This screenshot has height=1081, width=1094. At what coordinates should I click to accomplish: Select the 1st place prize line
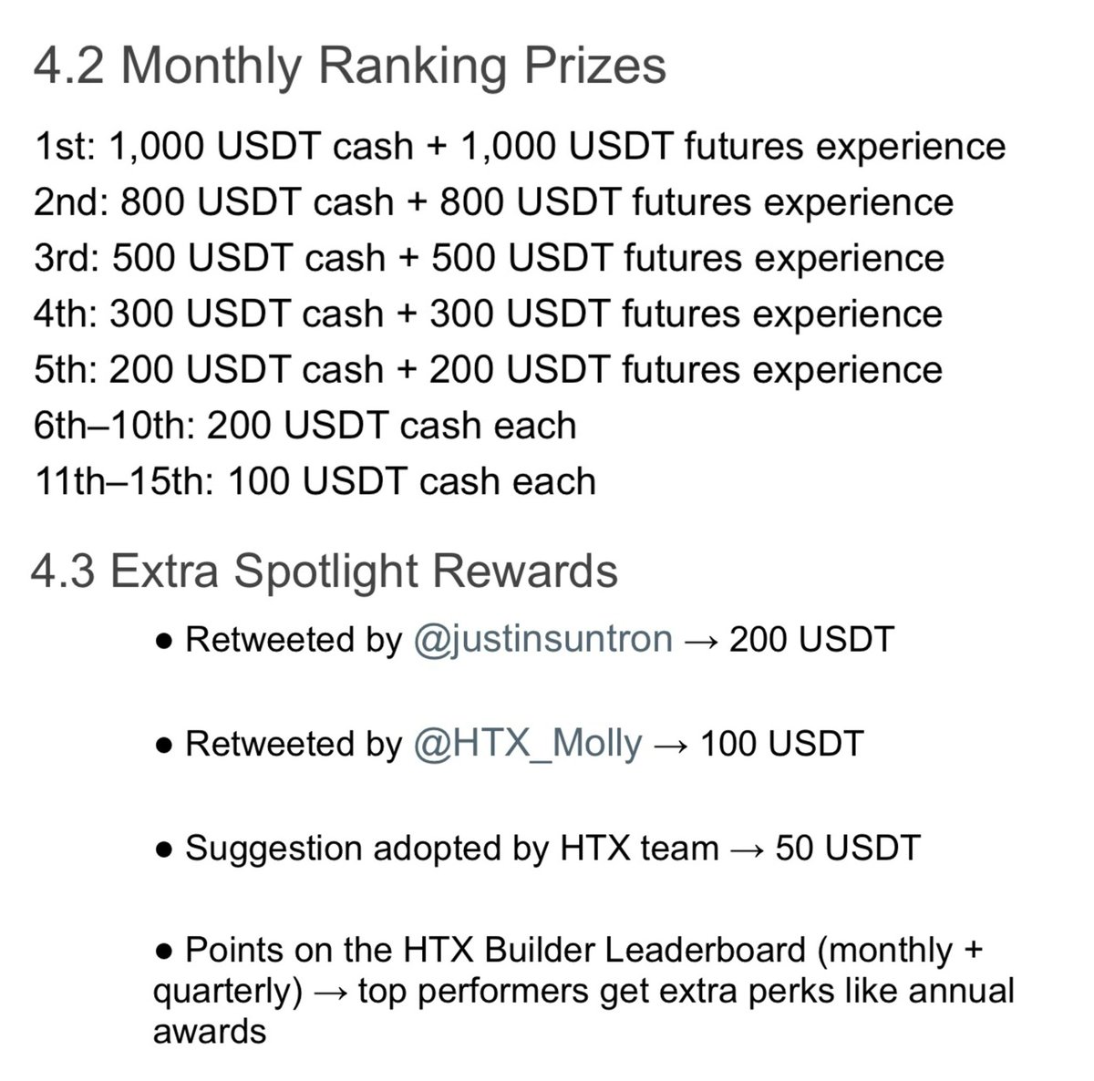[x=520, y=147]
